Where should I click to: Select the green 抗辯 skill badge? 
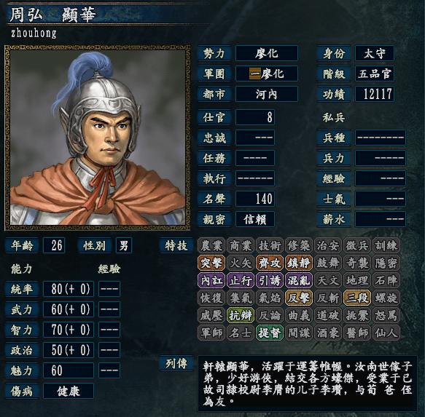[241, 315]
